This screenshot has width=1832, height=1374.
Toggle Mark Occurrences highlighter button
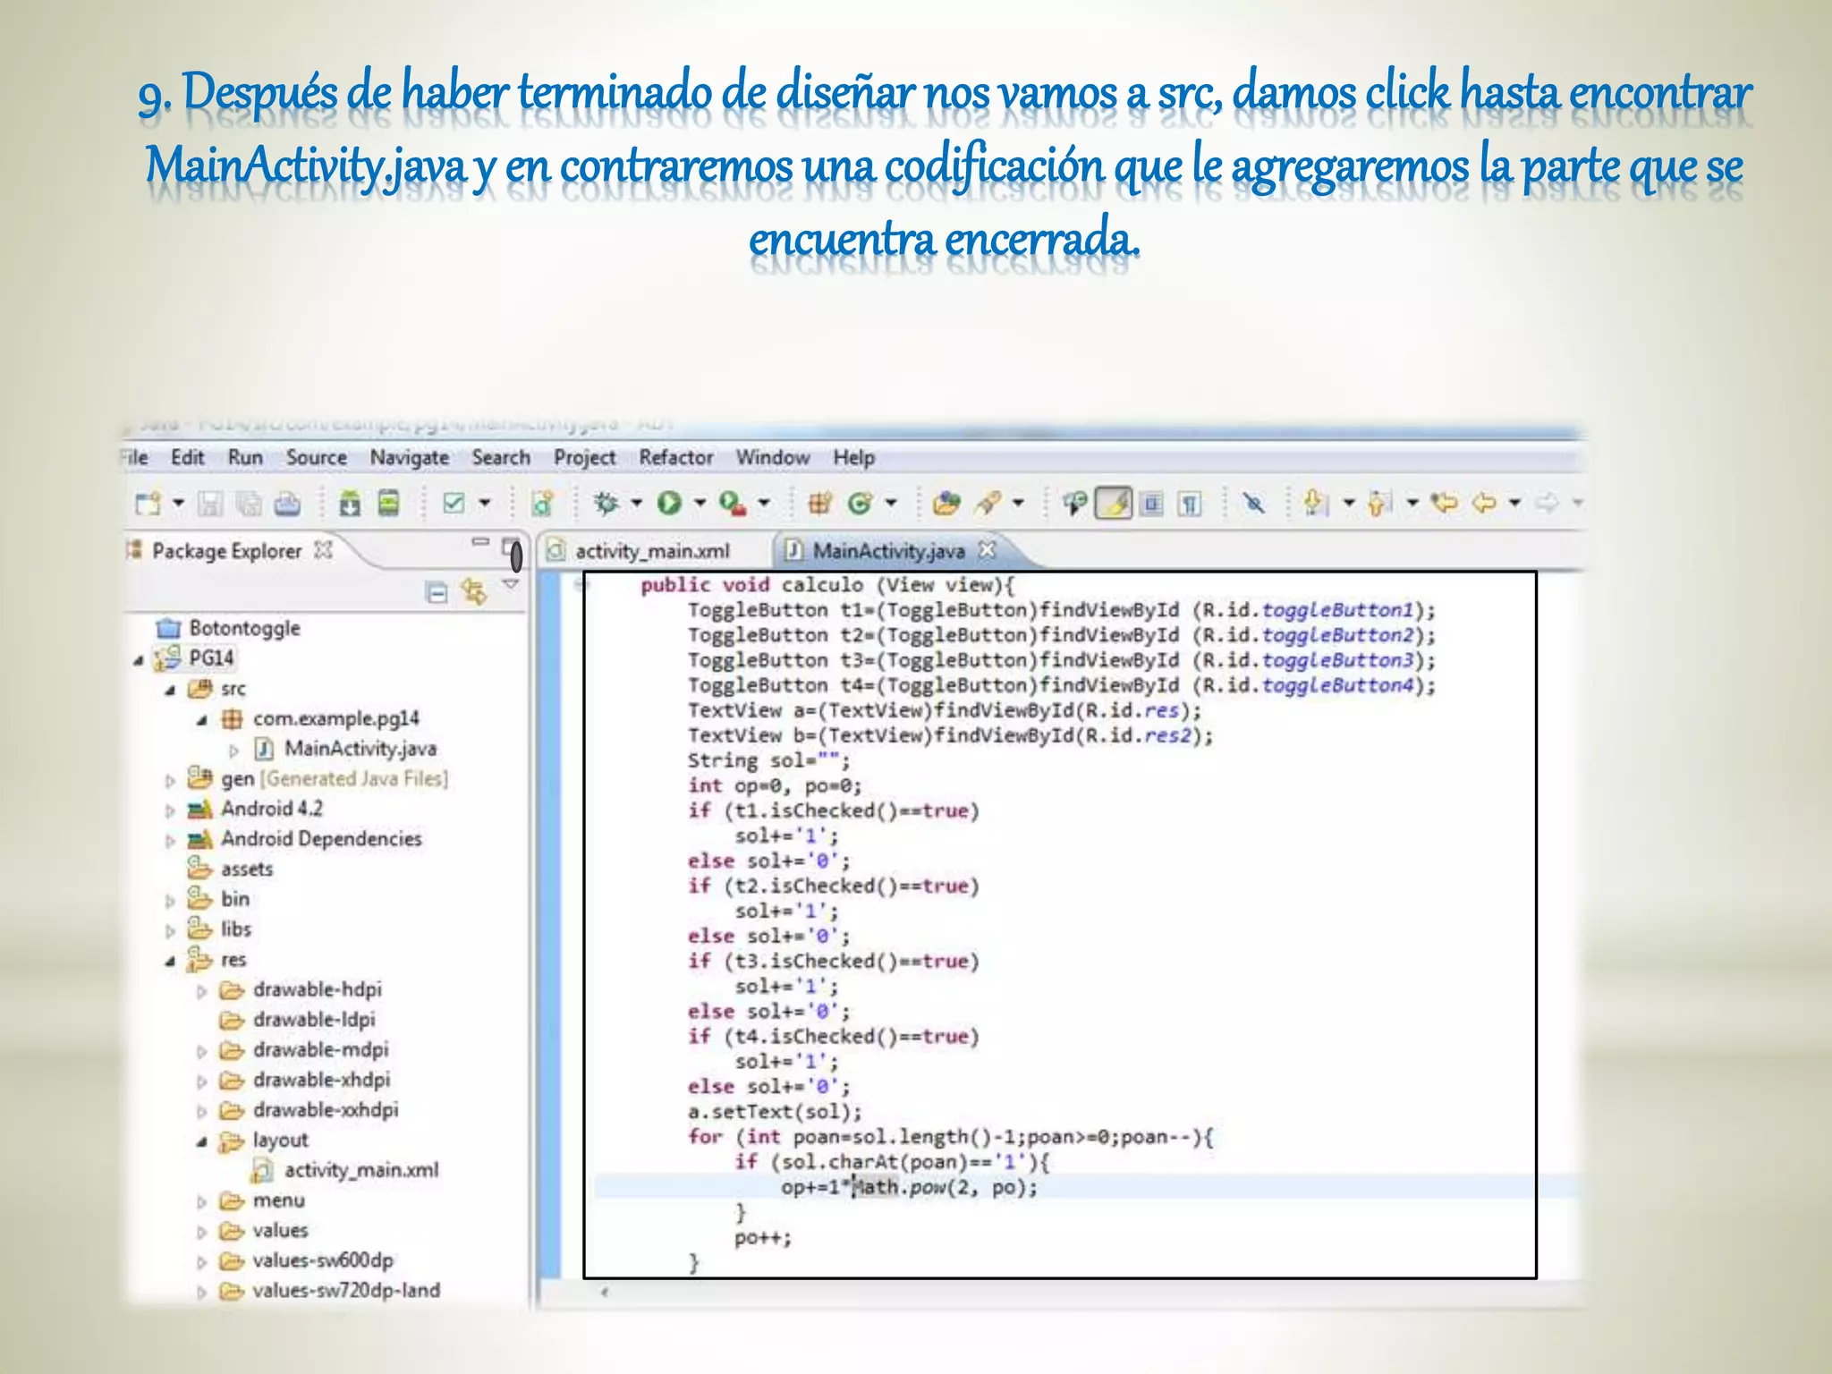click(1114, 504)
